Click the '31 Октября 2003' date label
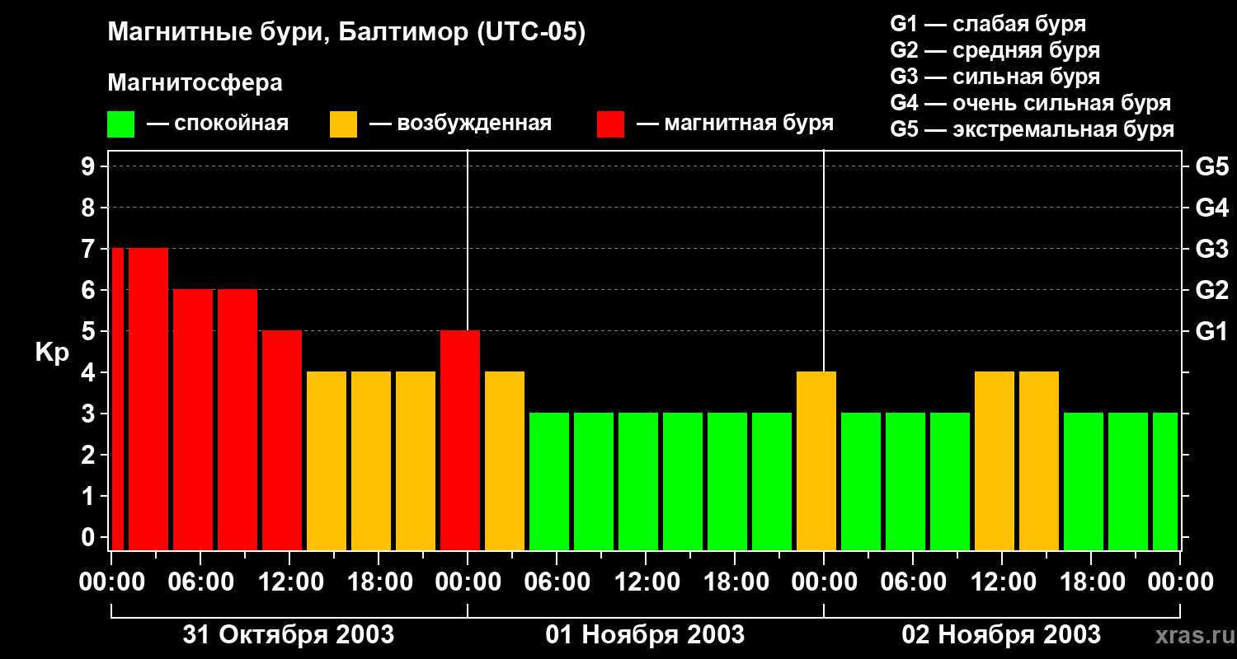Screen dimensions: 1237x659 coord(288,635)
